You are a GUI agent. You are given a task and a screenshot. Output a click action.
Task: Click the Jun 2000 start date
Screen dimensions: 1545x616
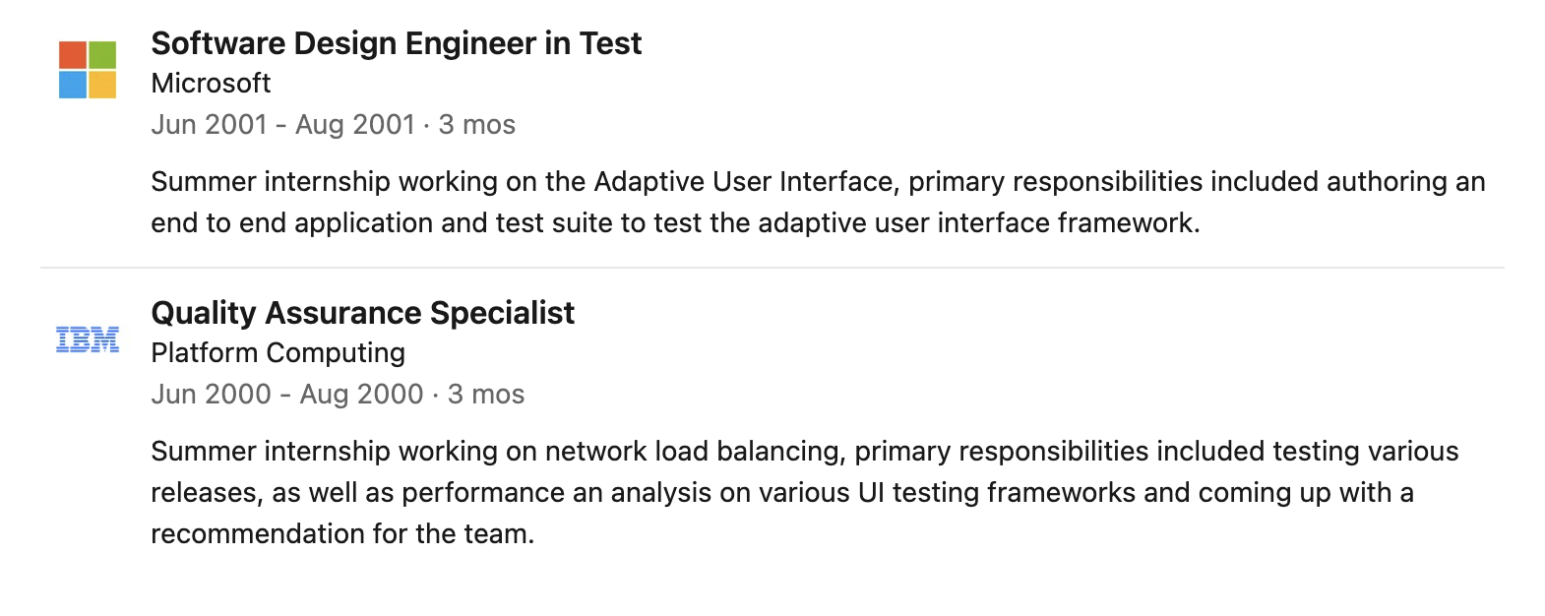[x=212, y=394]
